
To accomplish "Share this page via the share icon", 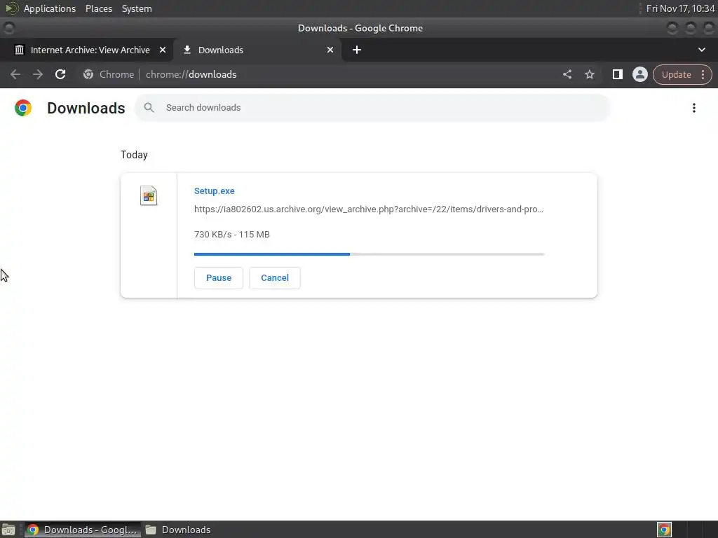I will tap(567, 74).
